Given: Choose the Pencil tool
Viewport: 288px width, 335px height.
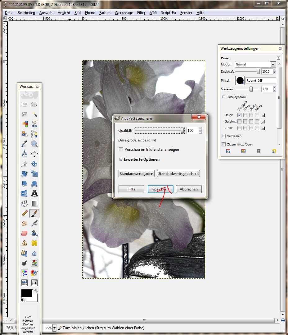Looking at the screenshot, I should [25, 213].
